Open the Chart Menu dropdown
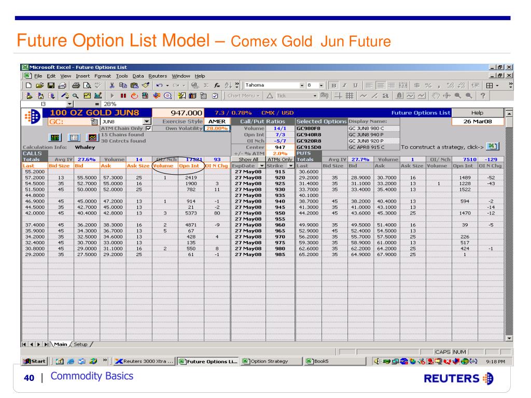Viewport: 531px width, 398px height. [x=244, y=96]
